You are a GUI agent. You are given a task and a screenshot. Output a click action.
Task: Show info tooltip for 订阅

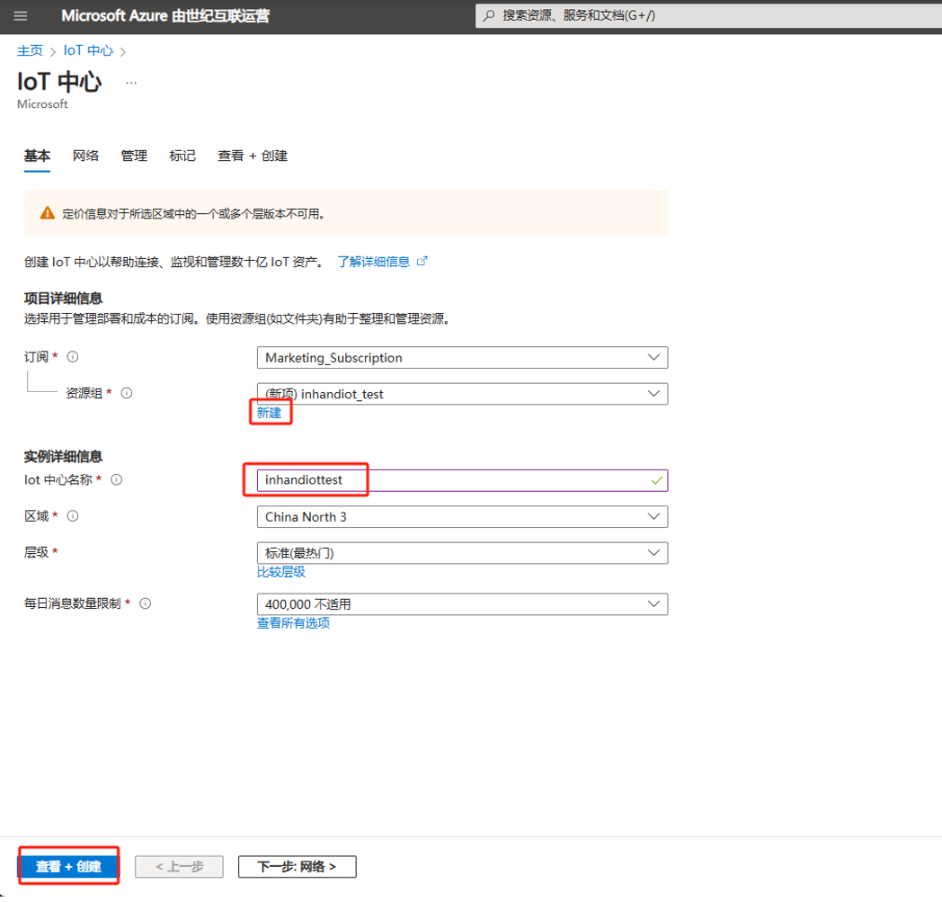73,357
